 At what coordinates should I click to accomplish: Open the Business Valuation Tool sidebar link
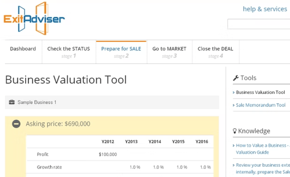tap(260, 92)
